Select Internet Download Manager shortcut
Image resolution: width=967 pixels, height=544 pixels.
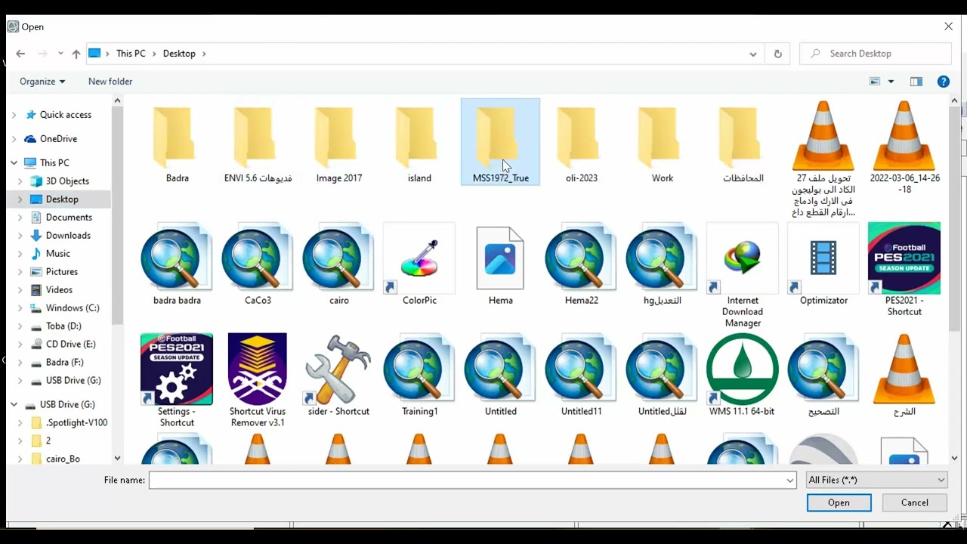click(x=743, y=275)
